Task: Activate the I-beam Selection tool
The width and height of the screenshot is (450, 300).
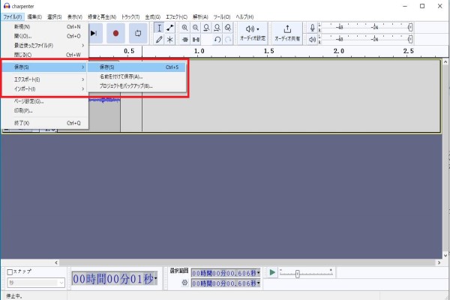Action: coord(159,28)
